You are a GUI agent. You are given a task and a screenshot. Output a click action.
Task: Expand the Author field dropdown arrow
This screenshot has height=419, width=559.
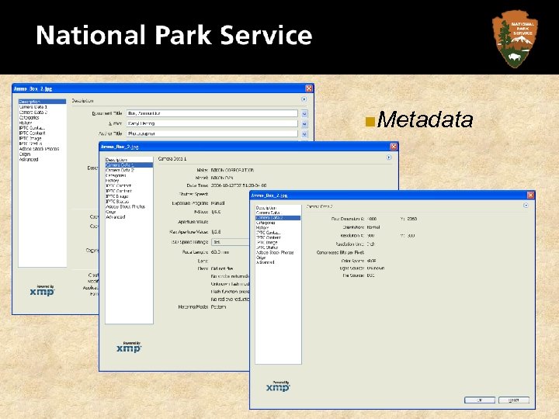[x=304, y=123]
